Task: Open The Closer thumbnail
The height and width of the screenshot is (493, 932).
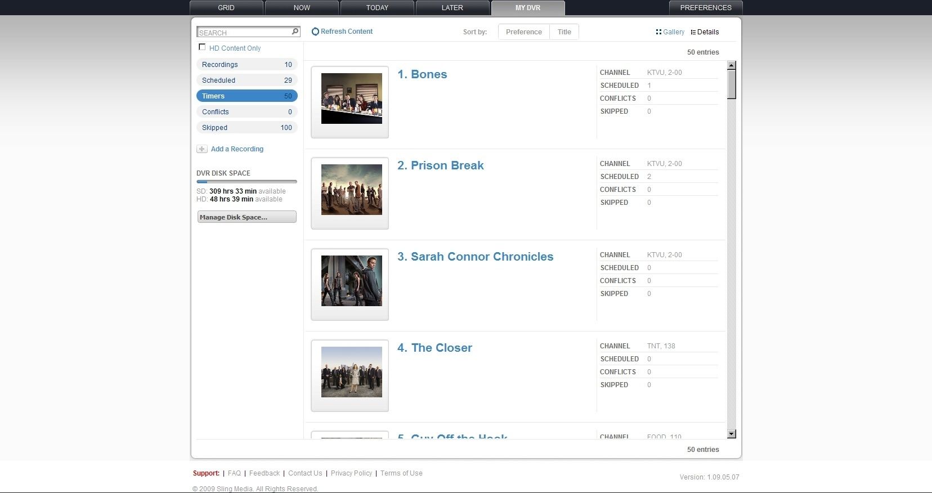Action: [x=351, y=372]
